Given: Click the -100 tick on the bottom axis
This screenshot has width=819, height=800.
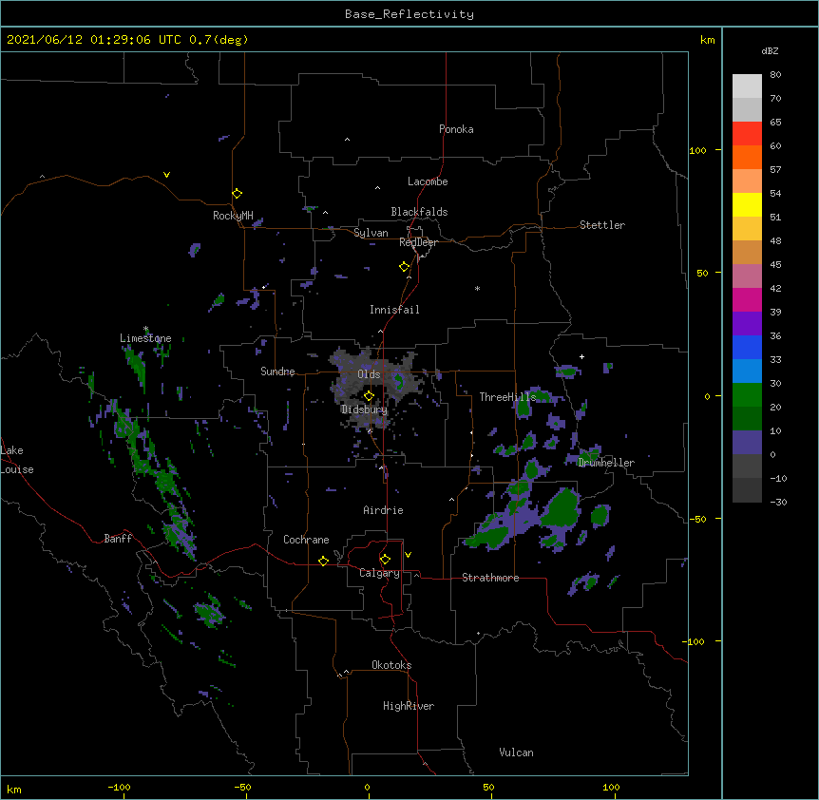Looking at the screenshot, I should click(x=120, y=787).
